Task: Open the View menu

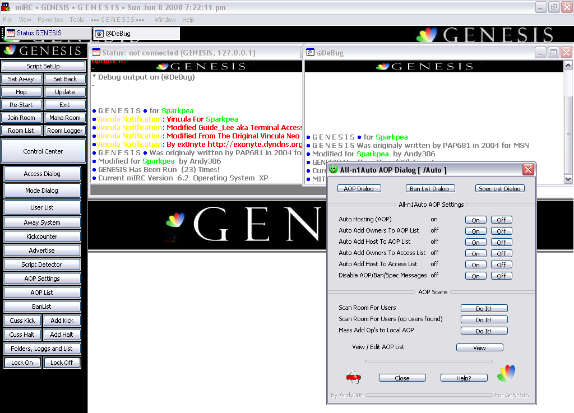Action: point(25,20)
